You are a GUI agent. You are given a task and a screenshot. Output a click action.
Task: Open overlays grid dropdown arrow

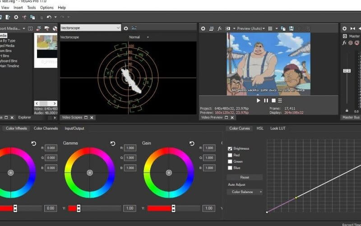(x=277, y=28)
